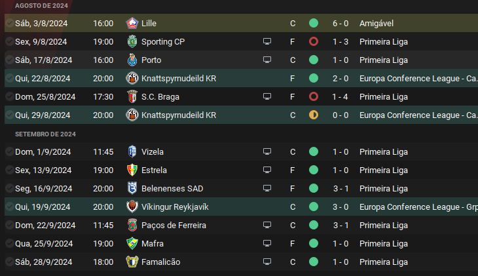Select the S.C. Braga club badge
Screen dimensions: 478x276
132,96
